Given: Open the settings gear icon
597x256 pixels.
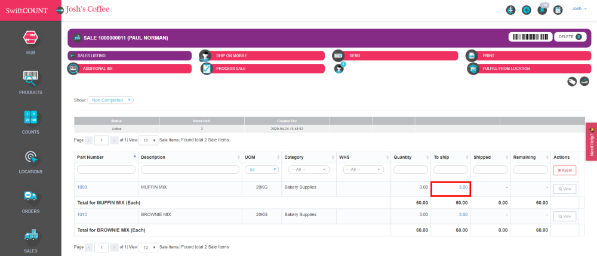Looking at the screenshot, I should [527, 10].
